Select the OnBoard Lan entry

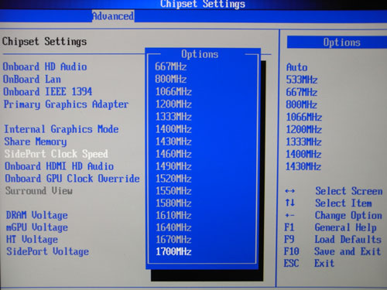coord(32,79)
